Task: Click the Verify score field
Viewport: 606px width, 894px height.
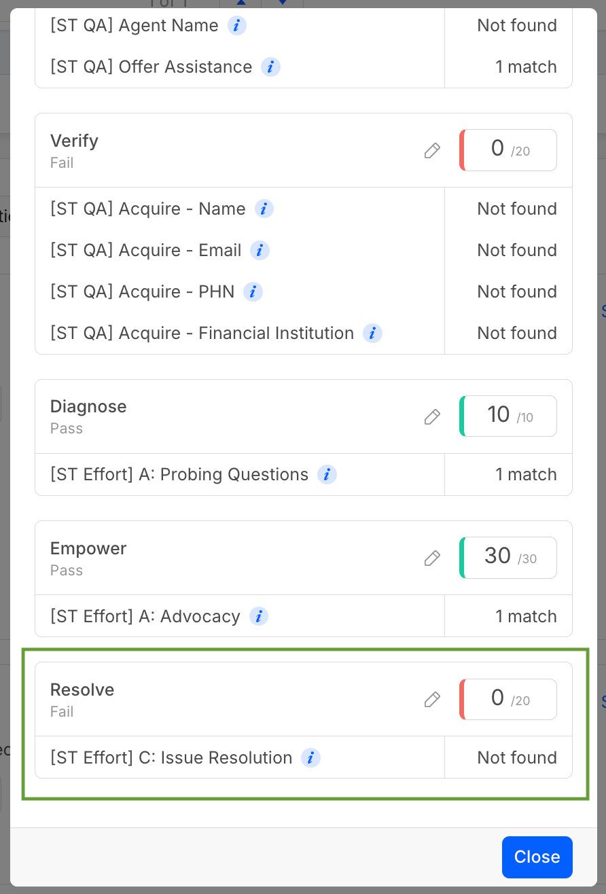Action: [x=510, y=150]
